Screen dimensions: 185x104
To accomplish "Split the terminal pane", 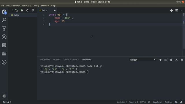I will [166, 60].
